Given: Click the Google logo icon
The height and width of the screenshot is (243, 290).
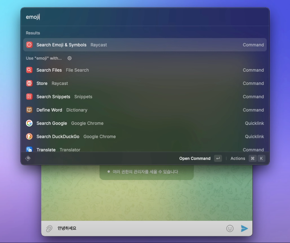Looking at the screenshot, I should [x=29, y=123].
